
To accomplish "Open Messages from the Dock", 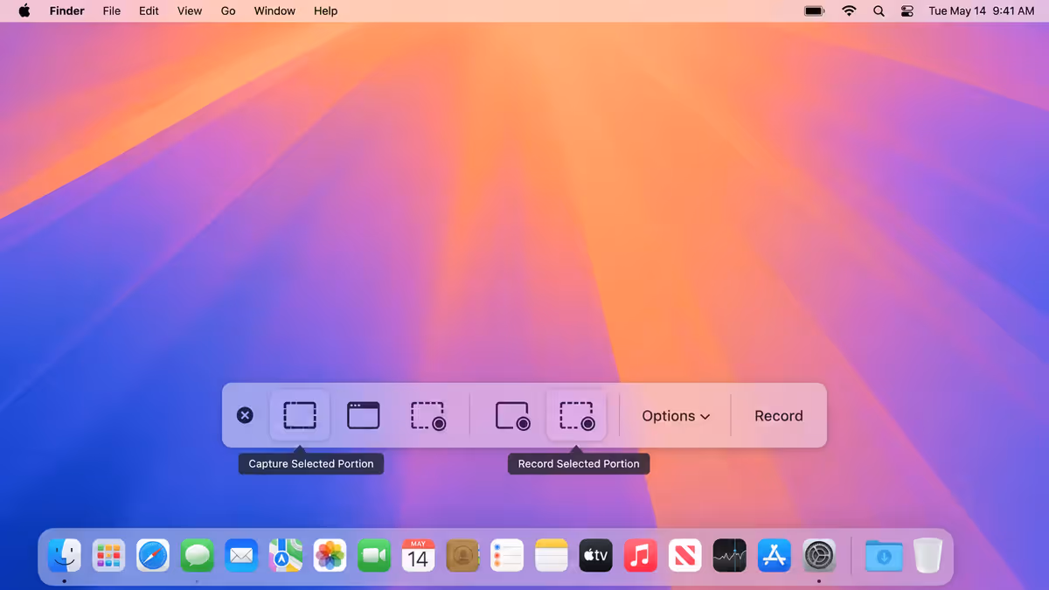I will point(198,555).
